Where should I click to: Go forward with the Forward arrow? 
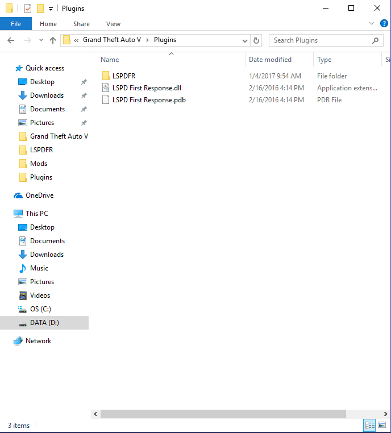(28, 40)
